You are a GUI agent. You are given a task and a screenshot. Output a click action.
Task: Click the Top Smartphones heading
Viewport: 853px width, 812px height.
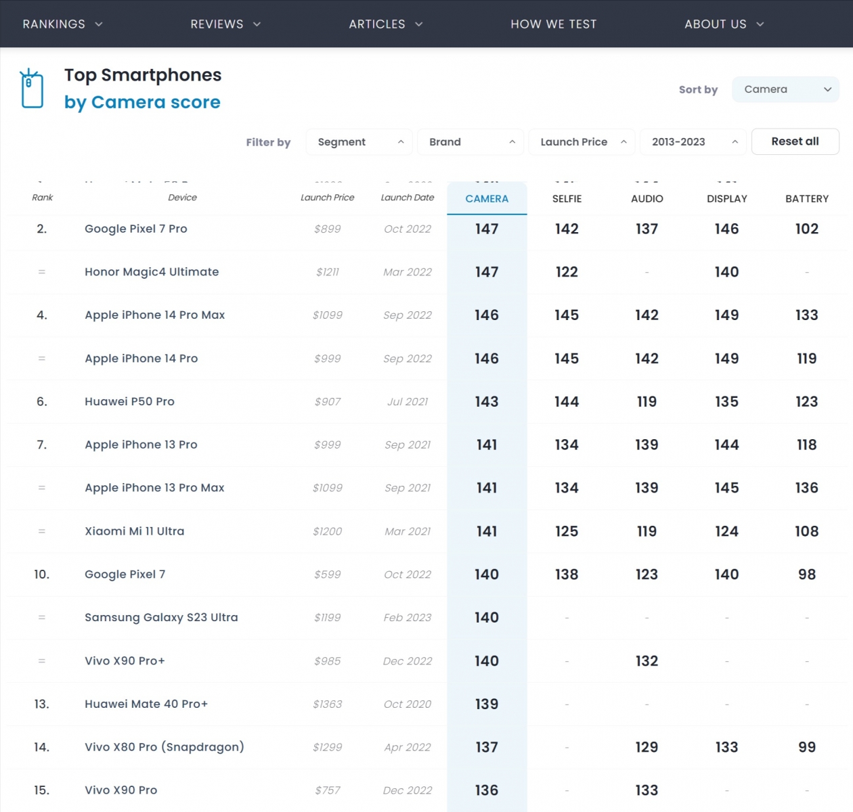point(143,75)
